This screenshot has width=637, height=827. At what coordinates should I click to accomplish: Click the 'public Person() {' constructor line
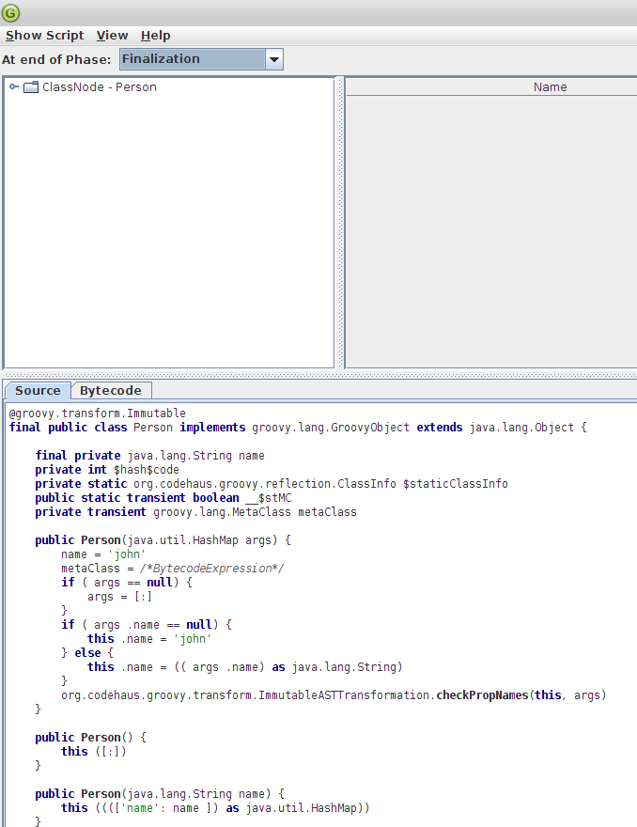(91, 738)
